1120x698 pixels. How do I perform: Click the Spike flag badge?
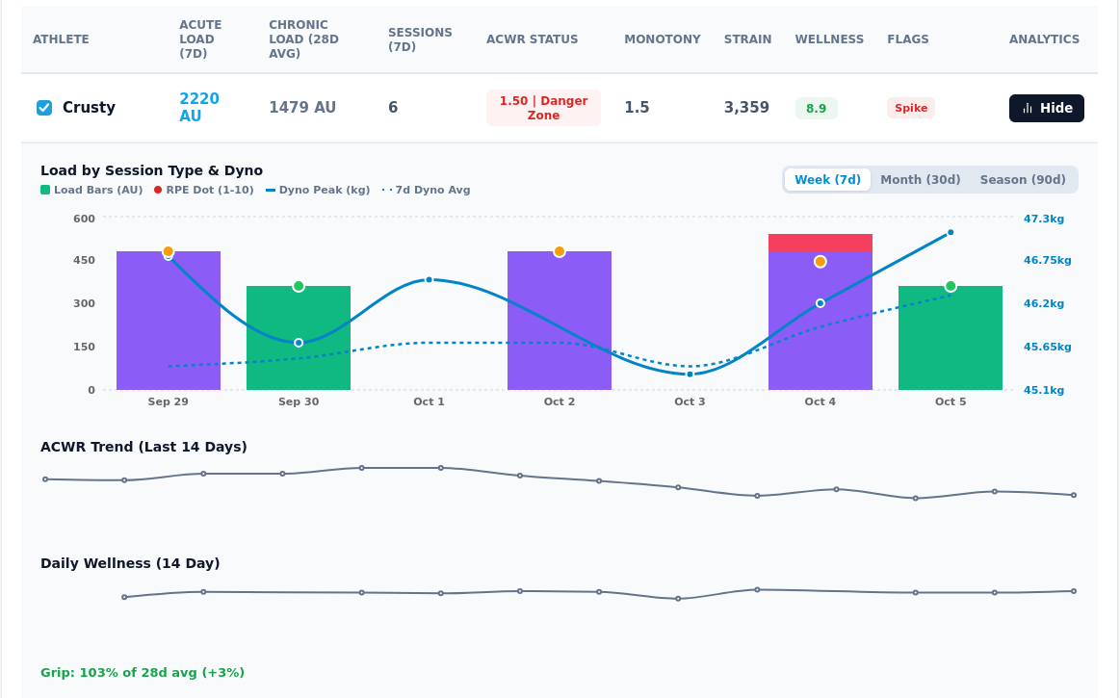pyautogui.click(x=911, y=108)
